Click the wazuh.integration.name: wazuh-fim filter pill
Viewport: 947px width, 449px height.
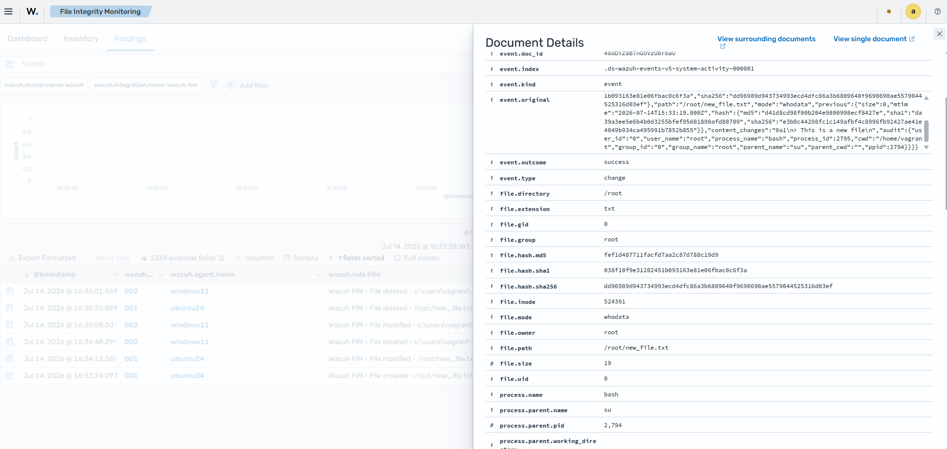tap(145, 85)
